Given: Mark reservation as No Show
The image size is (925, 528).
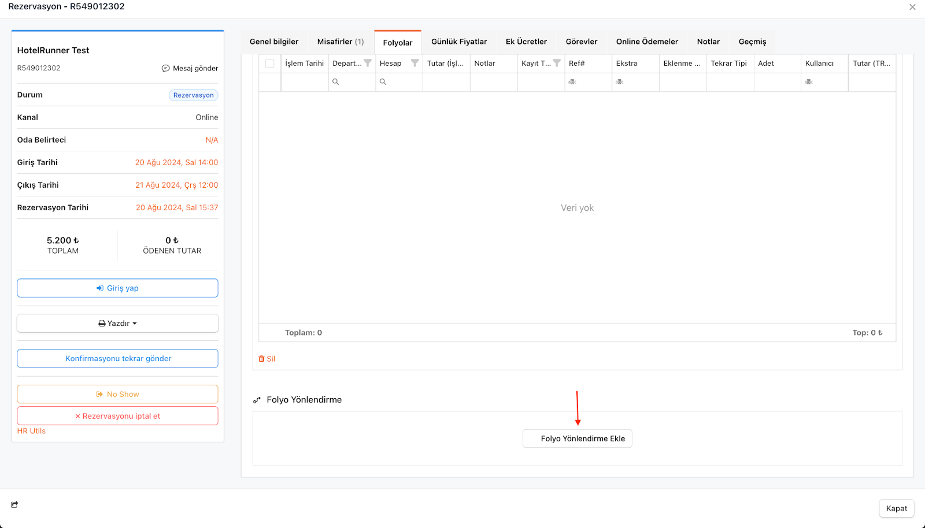Looking at the screenshot, I should pyautogui.click(x=118, y=394).
